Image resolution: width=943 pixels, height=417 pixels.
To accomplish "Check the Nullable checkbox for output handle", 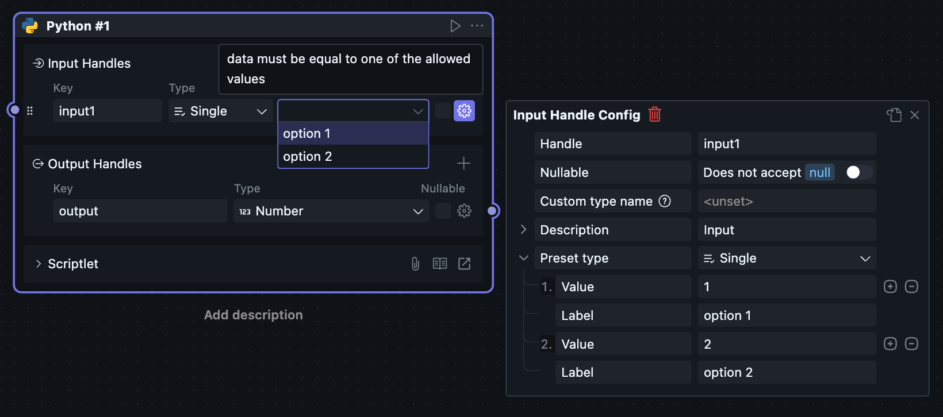I will [443, 211].
